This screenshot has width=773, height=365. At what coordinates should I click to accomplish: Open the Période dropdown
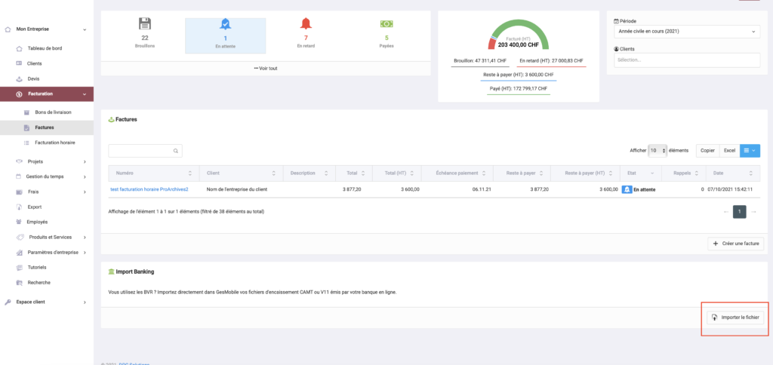tap(687, 32)
